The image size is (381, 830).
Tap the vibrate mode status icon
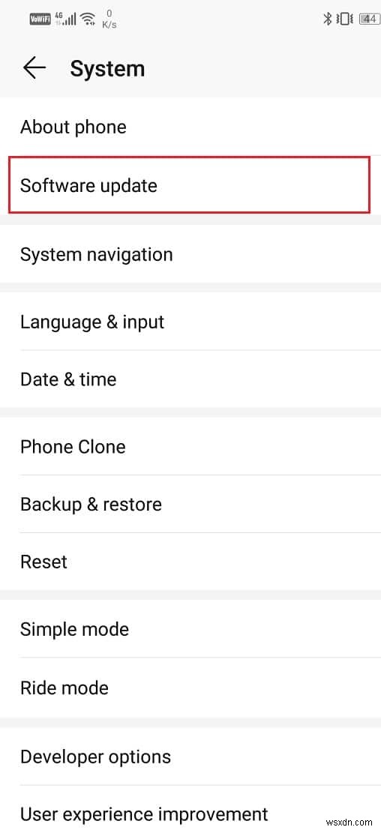[344, 19]
